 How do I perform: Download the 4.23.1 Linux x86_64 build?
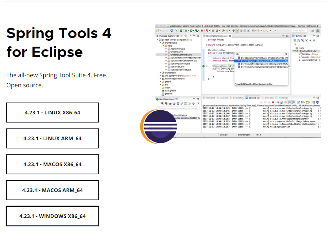pyautogui.click(x=52, y=113)
